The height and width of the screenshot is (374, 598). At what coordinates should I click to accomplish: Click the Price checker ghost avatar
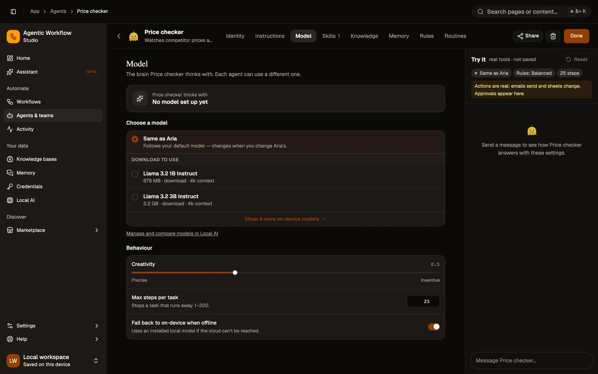134,36
